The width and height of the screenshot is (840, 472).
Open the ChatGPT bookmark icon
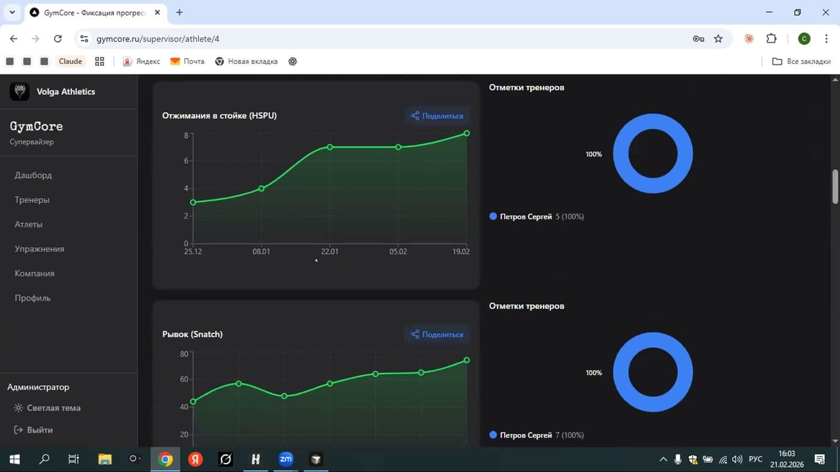point(293,61)
